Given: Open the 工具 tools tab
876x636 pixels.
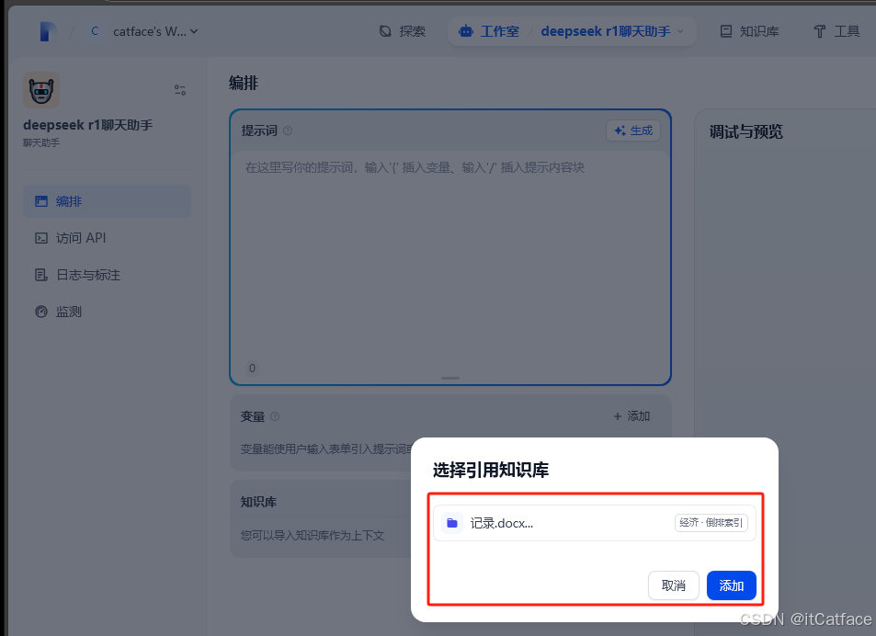Looking at the screenshot, I should [836, 31].
